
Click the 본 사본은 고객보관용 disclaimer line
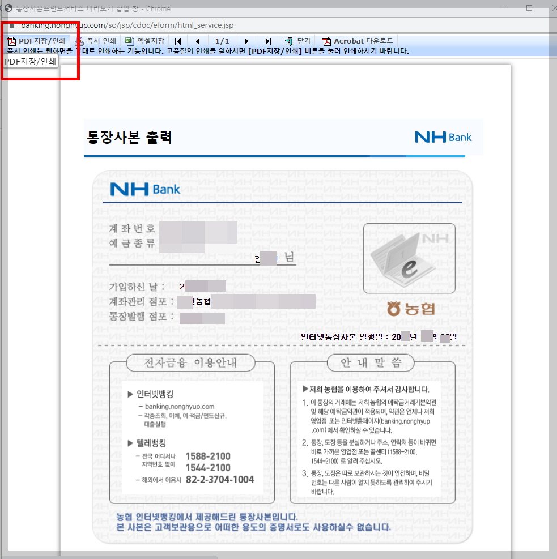click(253, 527)
